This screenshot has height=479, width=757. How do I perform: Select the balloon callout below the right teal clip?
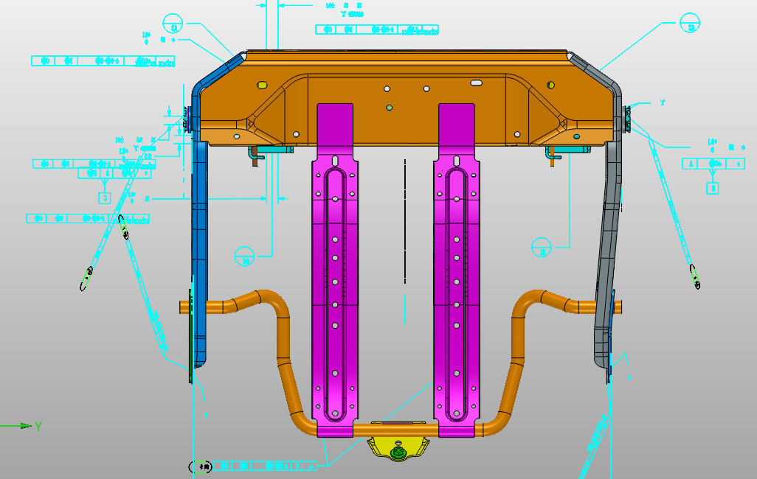coord(542,248)
